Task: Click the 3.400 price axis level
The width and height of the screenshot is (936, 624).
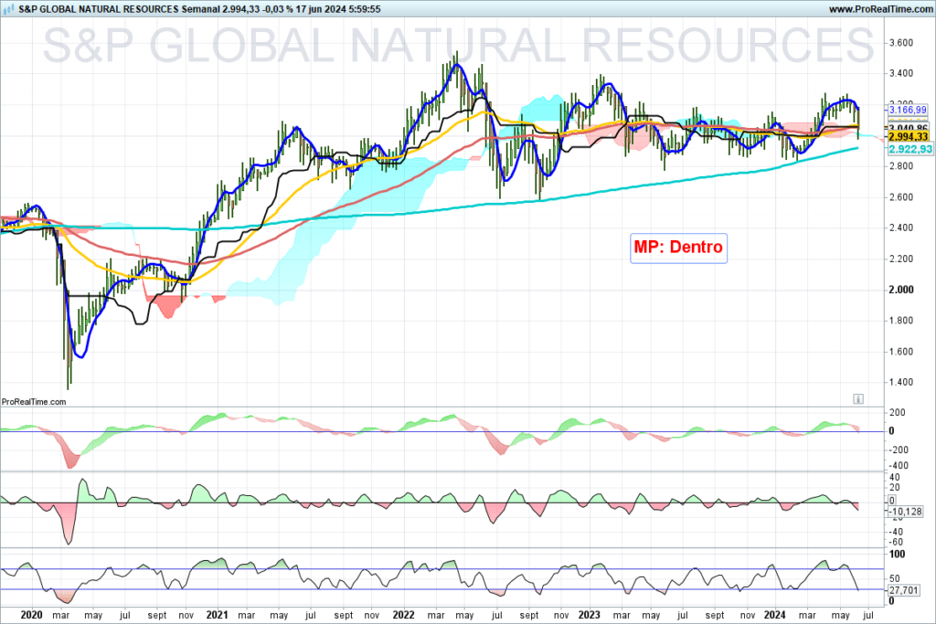Action: tap(900, 73)
